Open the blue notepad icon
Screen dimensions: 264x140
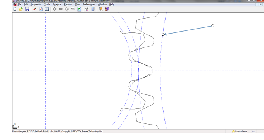(x=93, y=9)
